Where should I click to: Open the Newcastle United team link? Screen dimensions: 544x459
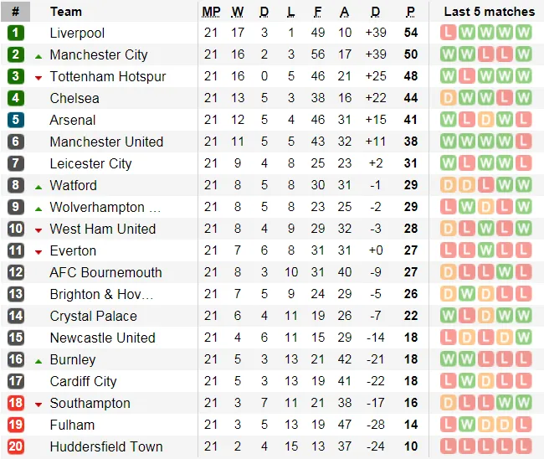(102, 338)
